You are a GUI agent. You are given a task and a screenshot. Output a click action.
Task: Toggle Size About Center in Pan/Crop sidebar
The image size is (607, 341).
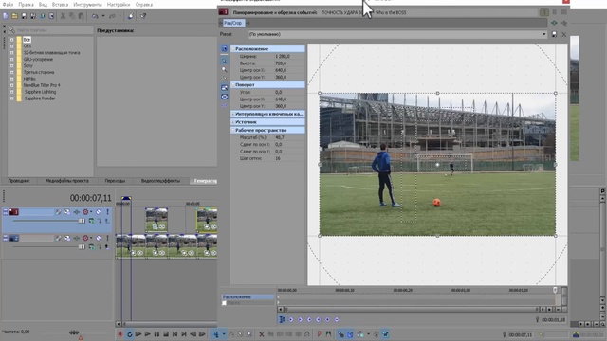click(x=224, y=97)
